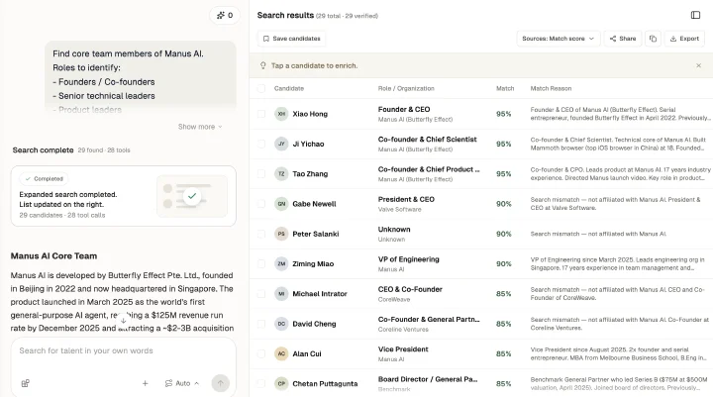The image size is (713, 397).
Task: Click the Export button
Action: [x=684, y=39]
